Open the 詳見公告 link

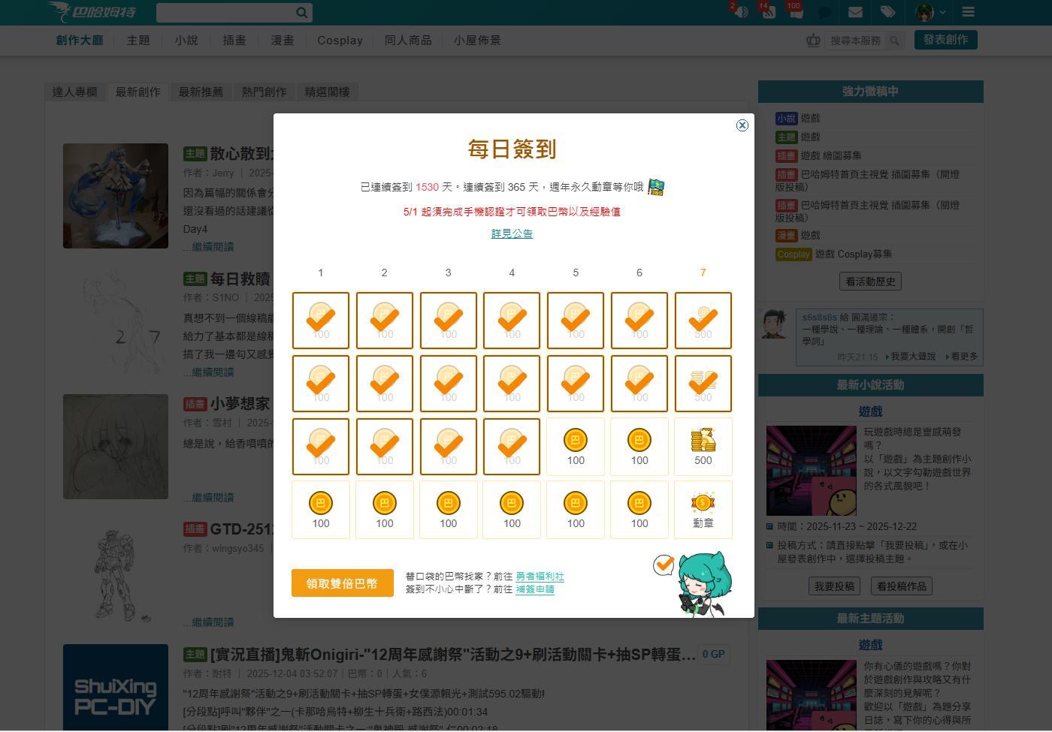[x=512, y=233]
